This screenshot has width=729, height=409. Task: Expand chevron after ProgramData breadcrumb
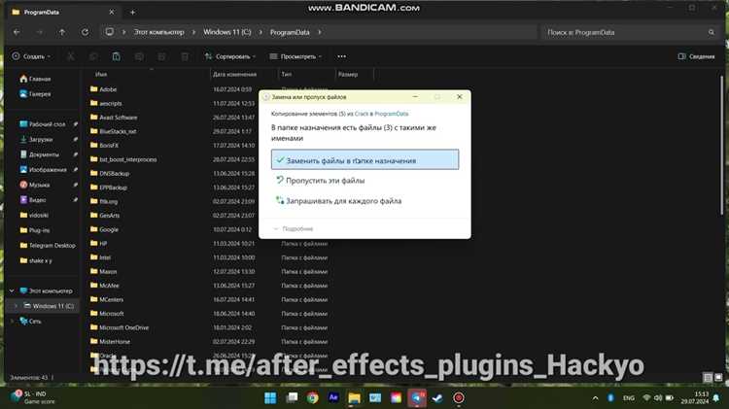(320, 32)
